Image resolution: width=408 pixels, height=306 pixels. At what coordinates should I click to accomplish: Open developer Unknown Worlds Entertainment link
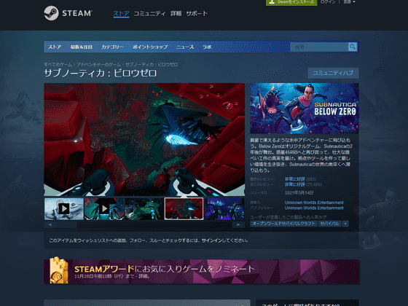314,203
